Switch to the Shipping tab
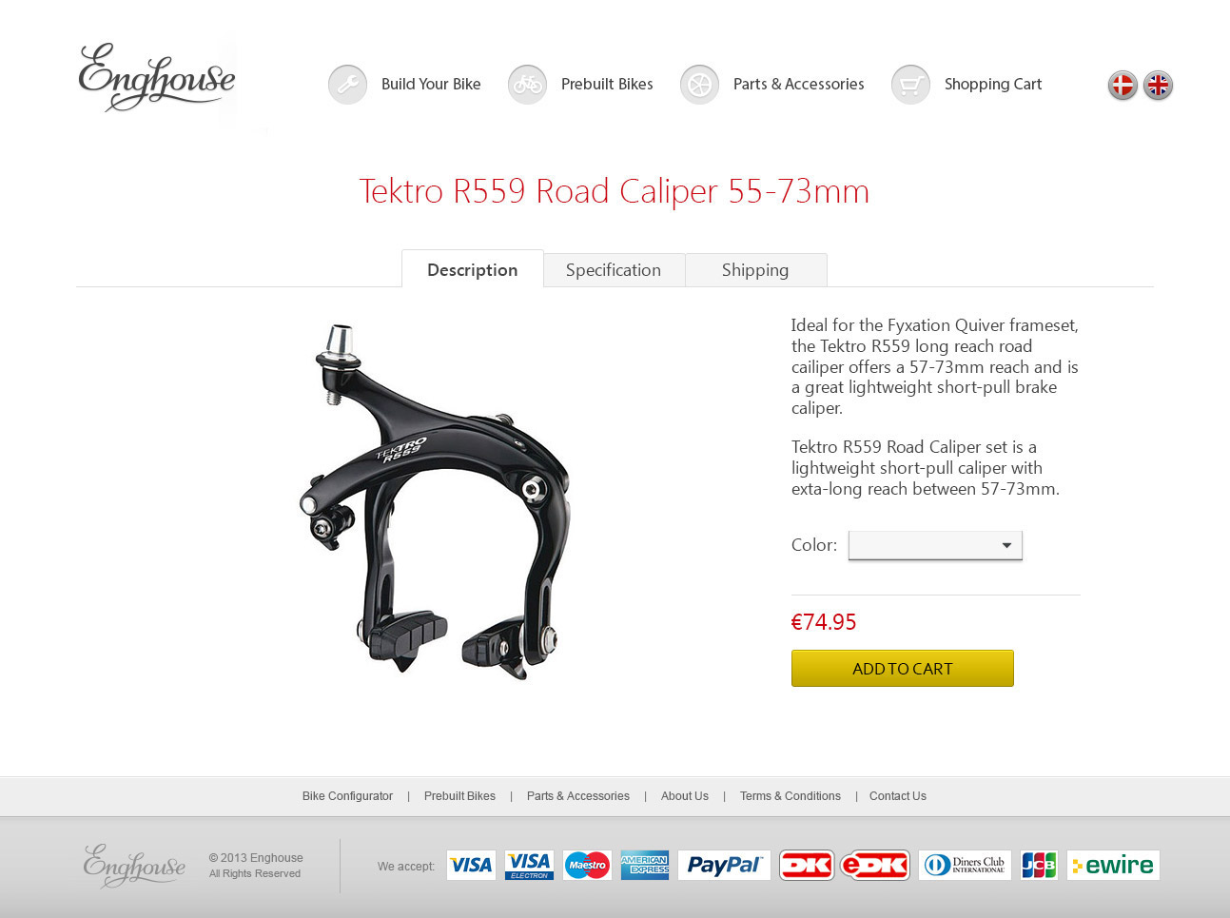Viewport: 1230px width, 918px height. [x=755, y=270]
